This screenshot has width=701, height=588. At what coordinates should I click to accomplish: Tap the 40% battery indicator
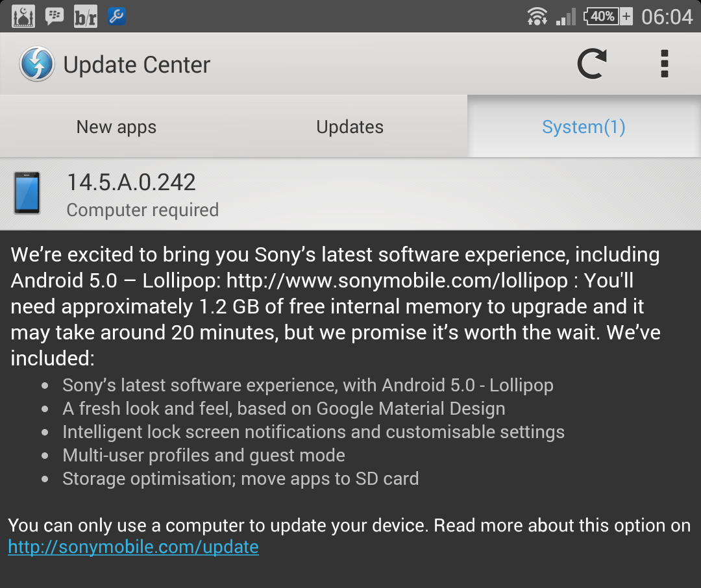point(608,16)
